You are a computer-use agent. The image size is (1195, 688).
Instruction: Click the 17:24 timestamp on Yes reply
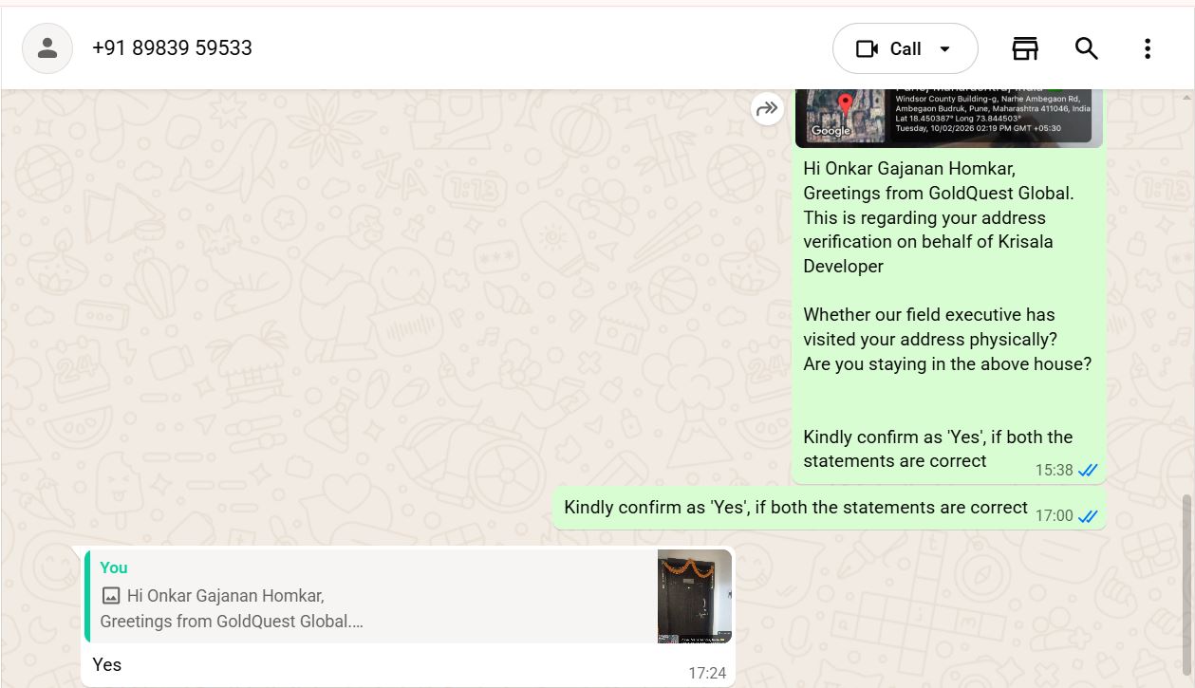pyautogui.click(x=707, y=673)
